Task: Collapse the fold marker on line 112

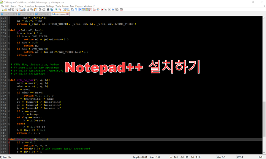Action: click(x=9, y=43)
